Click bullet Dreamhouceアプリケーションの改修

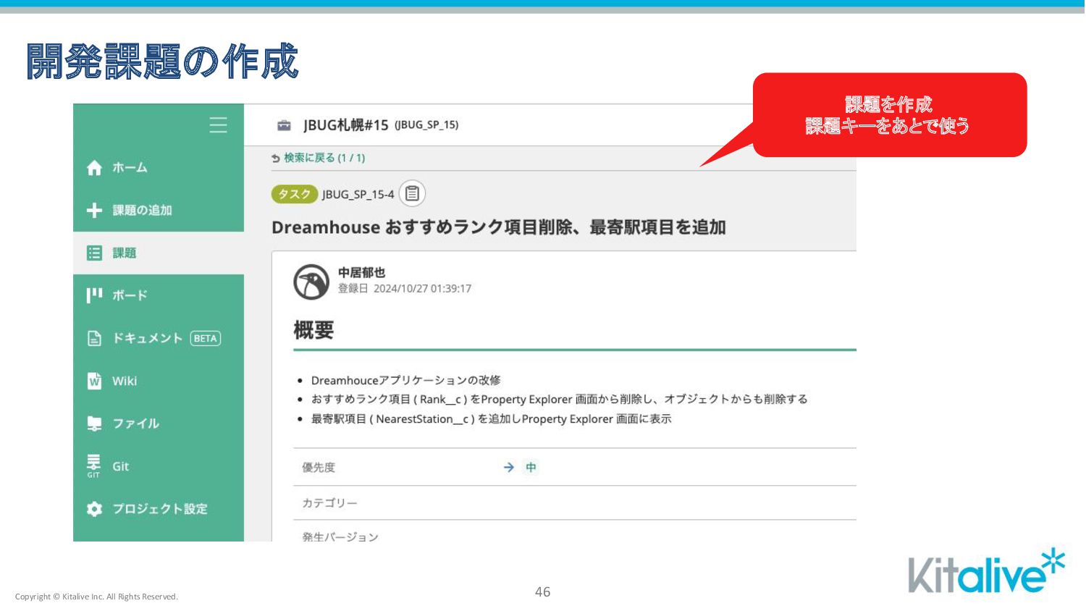pyautogui.click(x=405, y=380)
